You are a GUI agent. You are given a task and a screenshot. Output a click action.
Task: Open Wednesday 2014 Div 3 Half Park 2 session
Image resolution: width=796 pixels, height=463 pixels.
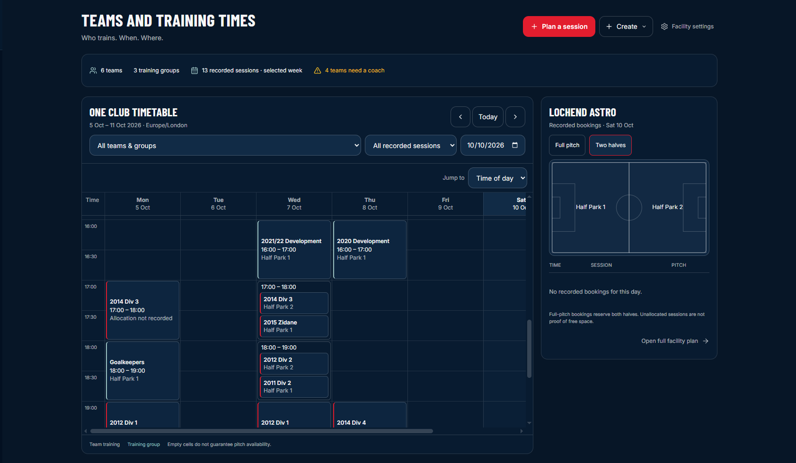[294, 303]
